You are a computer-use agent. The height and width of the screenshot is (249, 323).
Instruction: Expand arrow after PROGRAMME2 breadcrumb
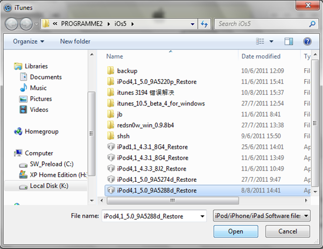pyautogui.click(x=109, y=24)
